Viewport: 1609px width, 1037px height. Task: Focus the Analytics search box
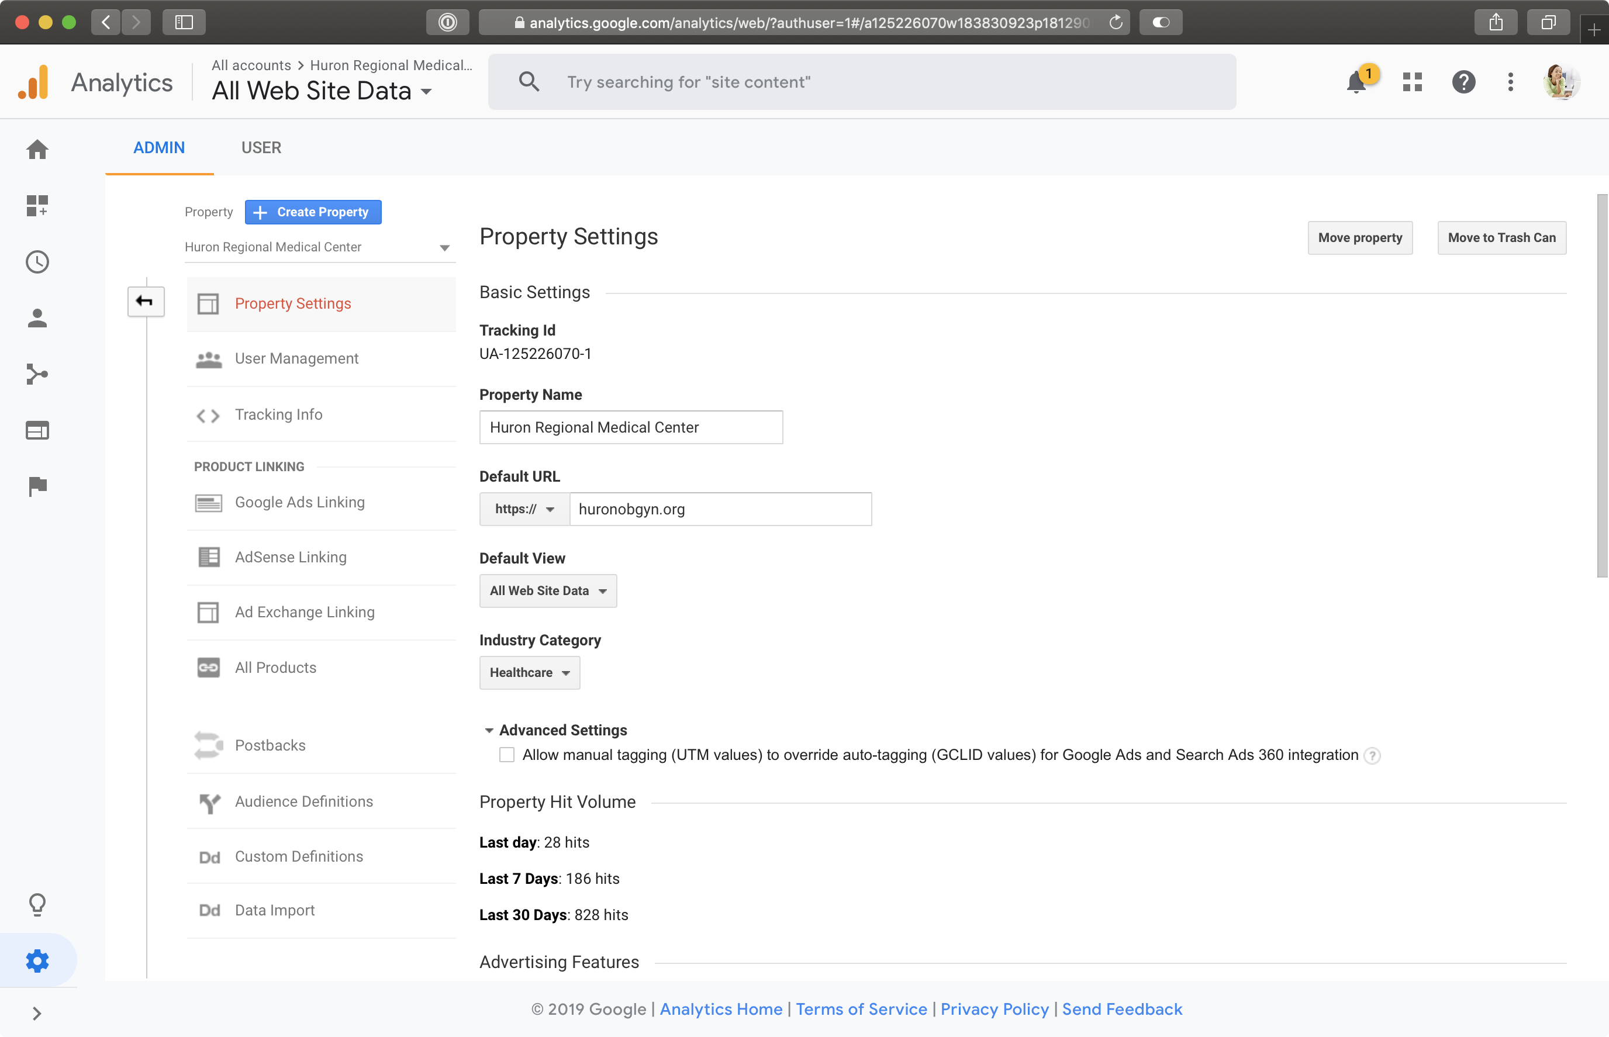click(x=862, y=82)
